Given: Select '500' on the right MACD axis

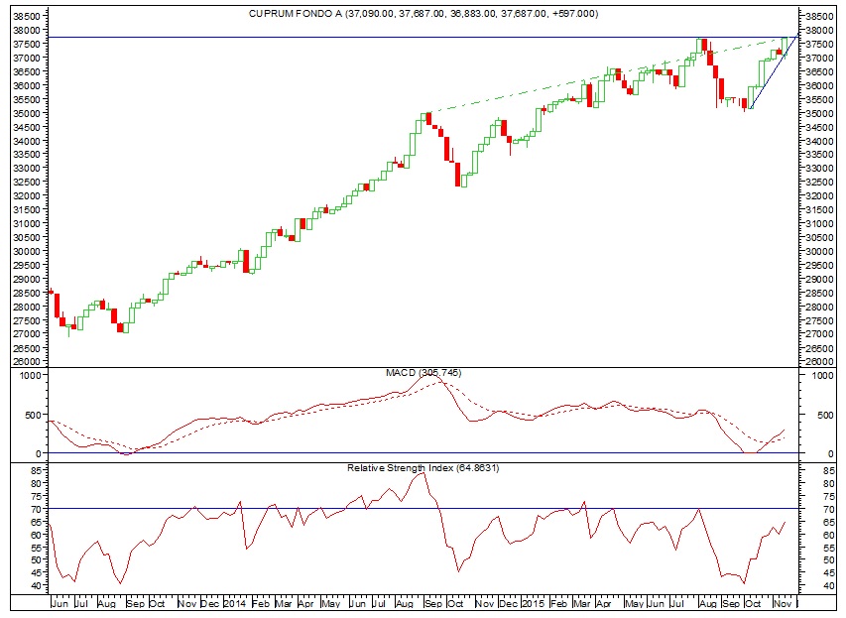Looking at the screenshot, I should point(824,415).
